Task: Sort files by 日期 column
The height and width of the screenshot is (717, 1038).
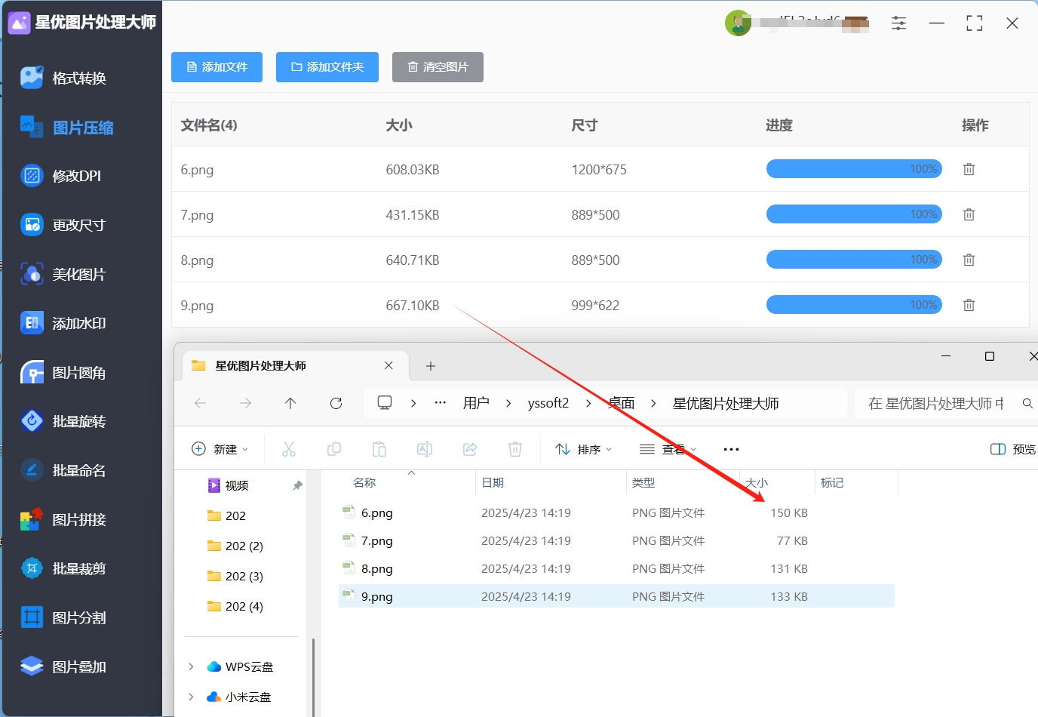Action: (x=493, y=483)
